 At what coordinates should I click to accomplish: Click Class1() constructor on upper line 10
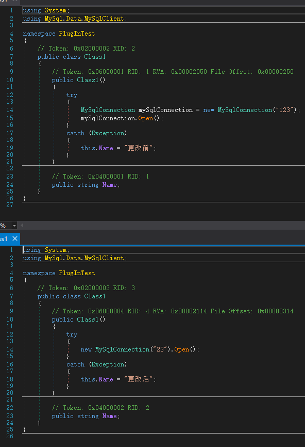[x=91, y=80]
